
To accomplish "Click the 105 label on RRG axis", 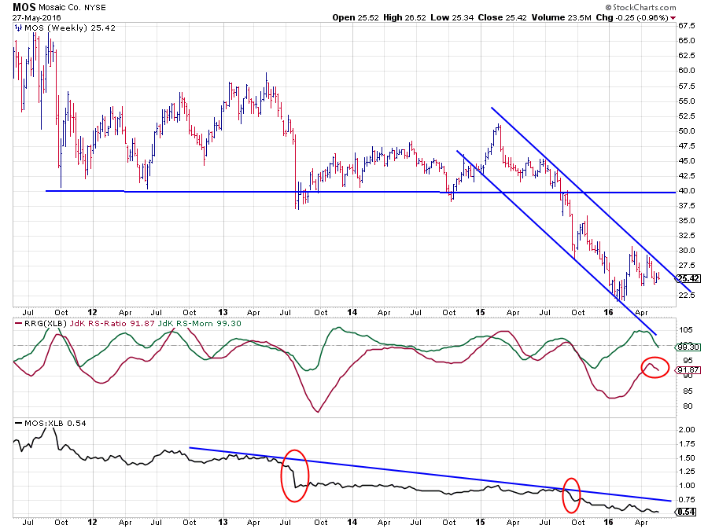I will (x=685, y=330).
